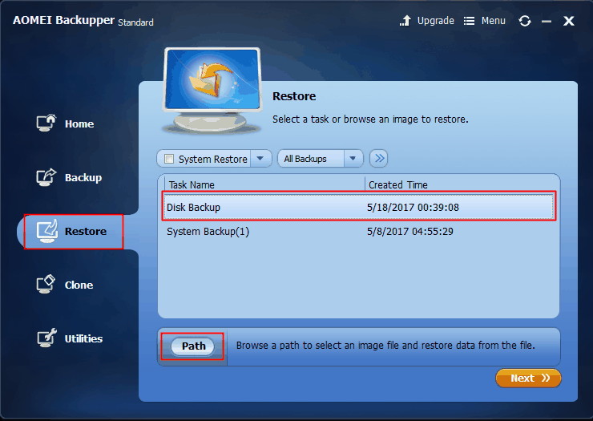
Task: Click the Next button
Action: pyautogui.click(x=528, y=378)
